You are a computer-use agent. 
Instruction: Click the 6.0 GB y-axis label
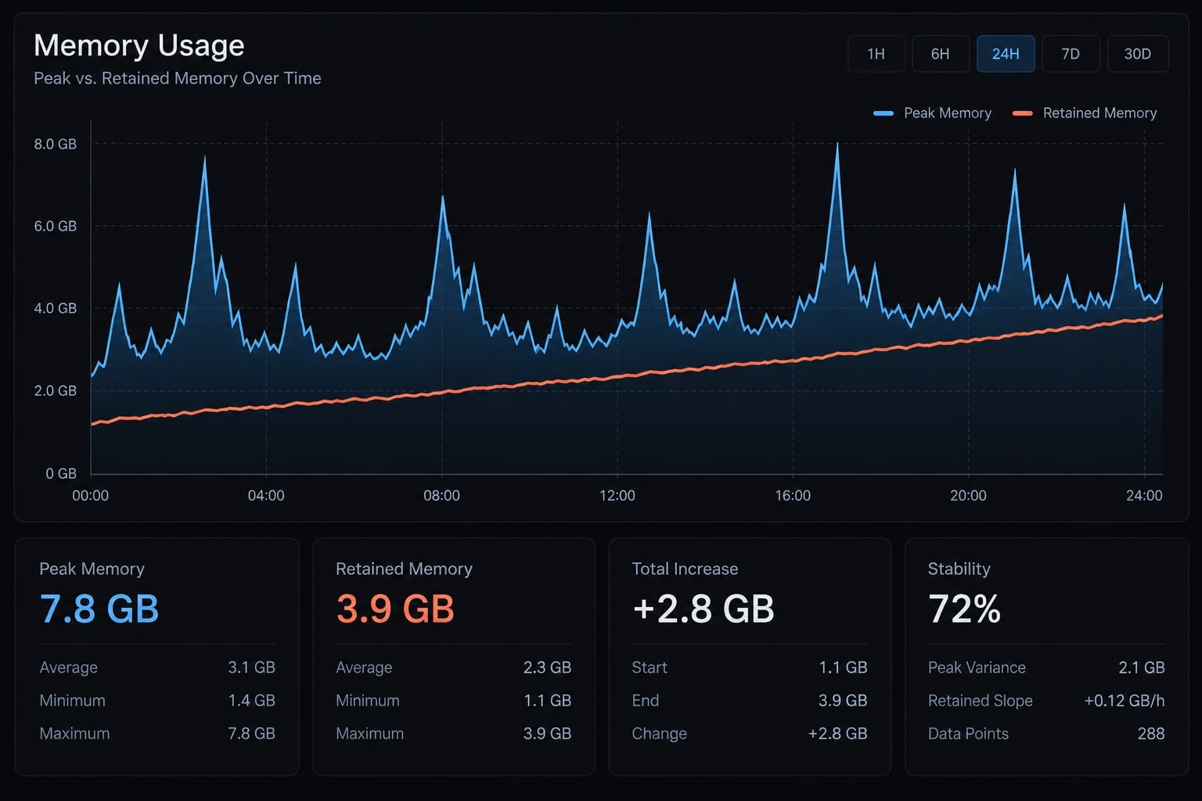(55, 226)
